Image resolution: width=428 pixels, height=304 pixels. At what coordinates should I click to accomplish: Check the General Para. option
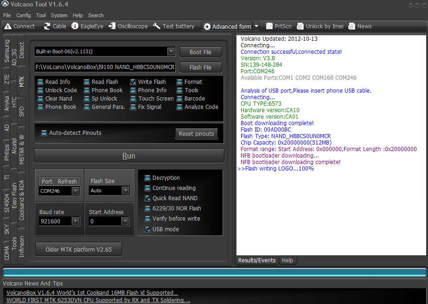click(x=87, y=107)
